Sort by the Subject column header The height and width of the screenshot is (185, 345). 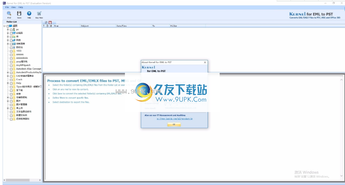(x=98, y=26)
